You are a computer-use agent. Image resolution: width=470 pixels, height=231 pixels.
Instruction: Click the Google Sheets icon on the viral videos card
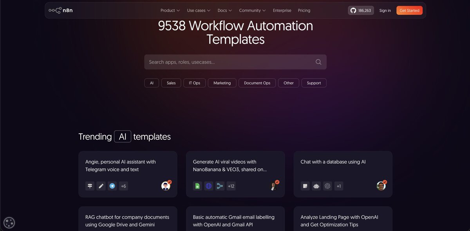pos(198,186)
